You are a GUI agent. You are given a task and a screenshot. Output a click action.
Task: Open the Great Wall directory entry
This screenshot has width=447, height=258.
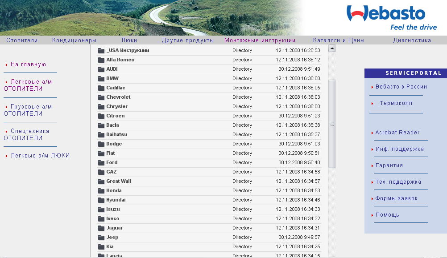[x=118, y=181]
